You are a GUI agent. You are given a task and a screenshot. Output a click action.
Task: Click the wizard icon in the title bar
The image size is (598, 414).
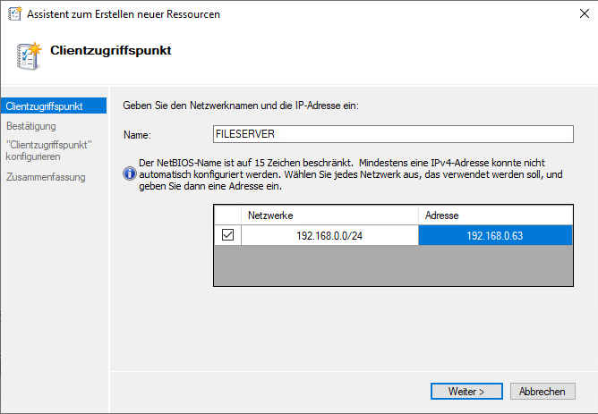pos(15,14)
